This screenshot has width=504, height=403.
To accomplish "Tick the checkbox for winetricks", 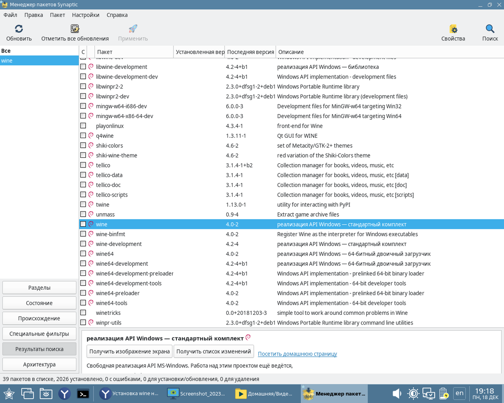I will [83, 313].
